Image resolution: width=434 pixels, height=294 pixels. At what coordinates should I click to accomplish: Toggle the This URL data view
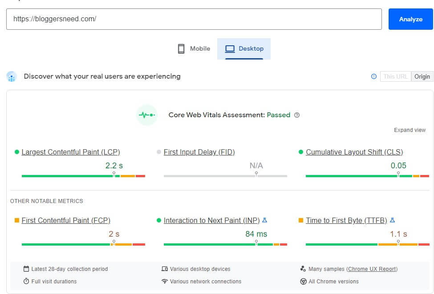[396, 76]
